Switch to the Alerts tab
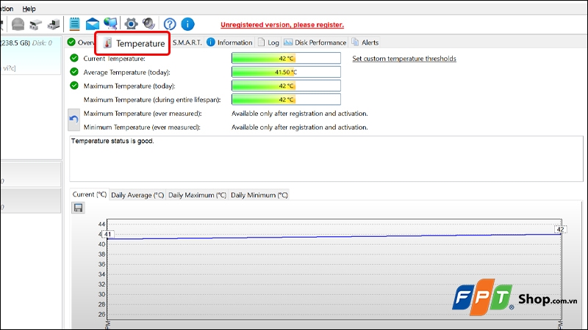This screenshot has height=330, width=588. [365, 43]
